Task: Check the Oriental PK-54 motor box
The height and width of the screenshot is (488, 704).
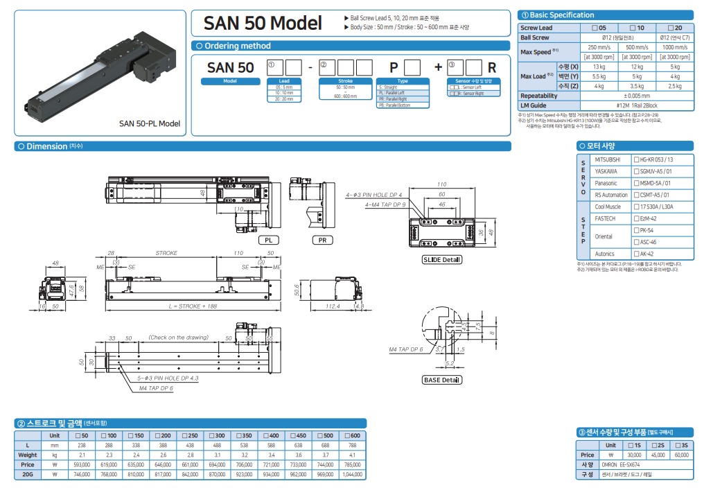Action: pos(636,230)
